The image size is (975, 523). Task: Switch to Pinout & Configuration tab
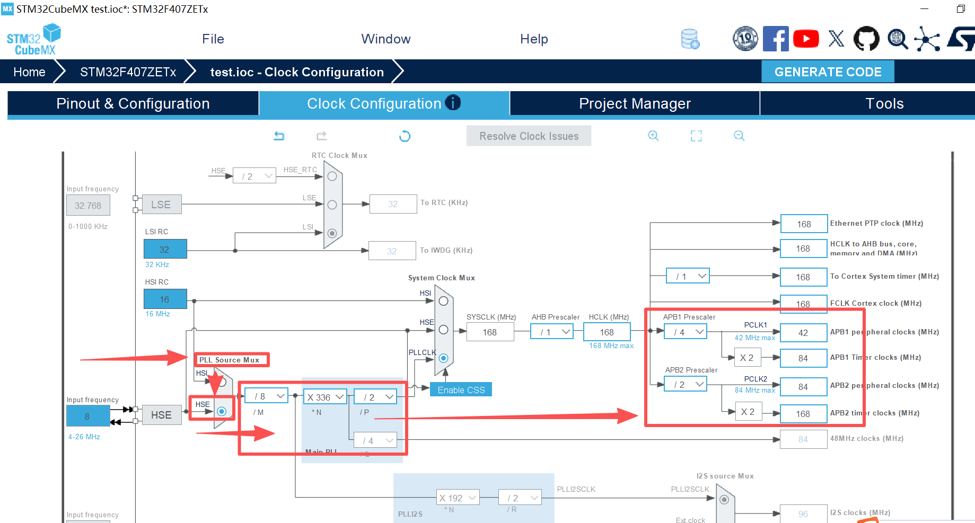[133, 103]
